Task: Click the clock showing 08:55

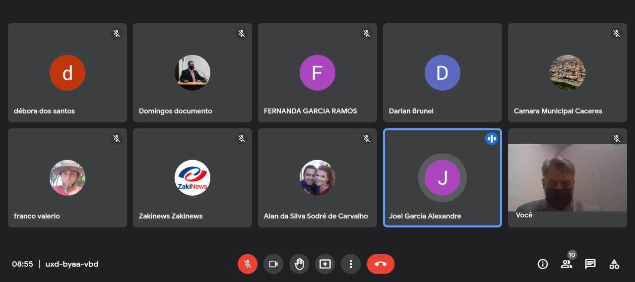Action: click(23, 264)
